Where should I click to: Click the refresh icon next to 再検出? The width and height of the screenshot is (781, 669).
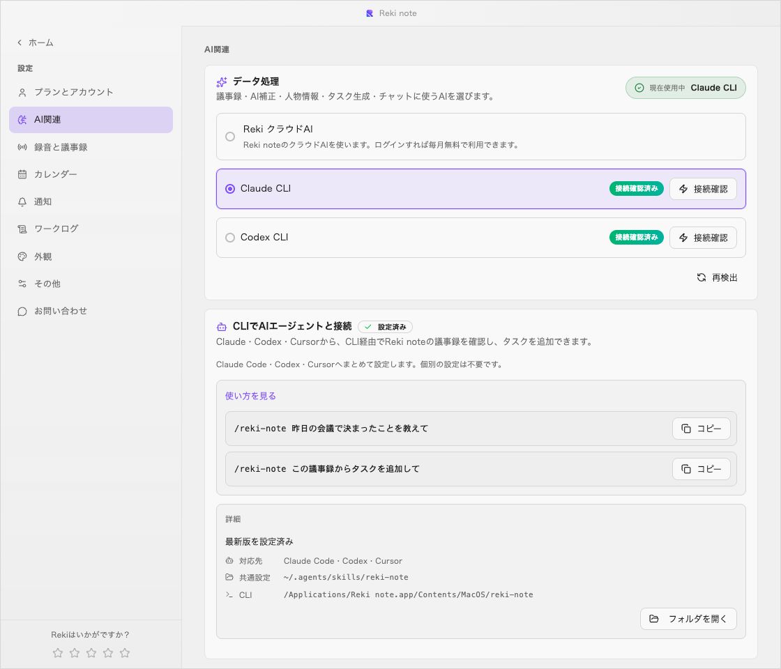point(702,278)
